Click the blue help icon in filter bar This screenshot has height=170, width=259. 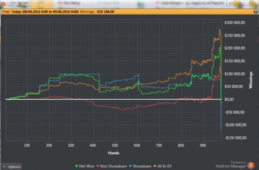tap(255, 11)
